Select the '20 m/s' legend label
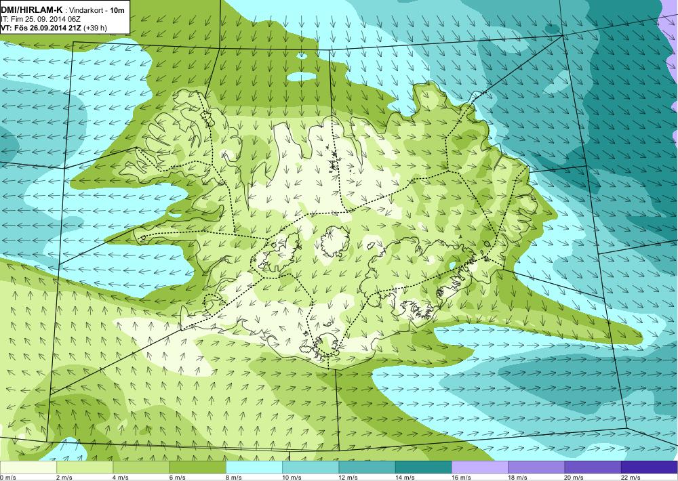The width and height of the screenshot is (678, 481). [x=574, y=478]
